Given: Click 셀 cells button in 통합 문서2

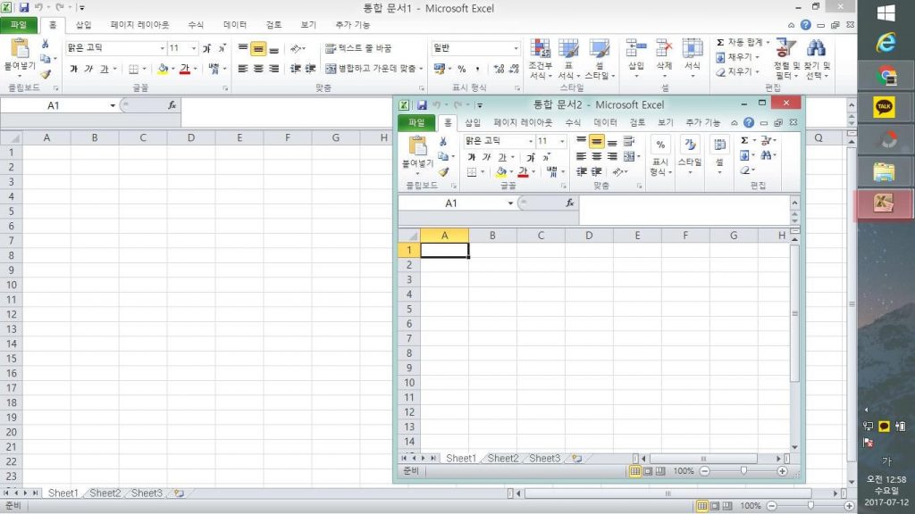Looking at the screenshot, I should (x=719, y=155).
